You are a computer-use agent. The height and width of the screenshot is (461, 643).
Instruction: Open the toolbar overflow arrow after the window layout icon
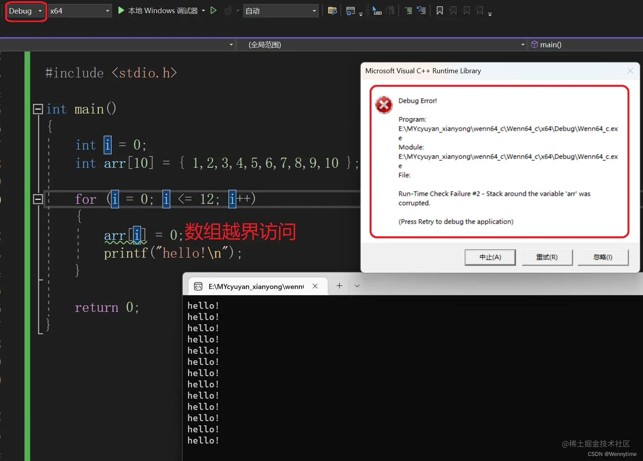pos(361,14)
